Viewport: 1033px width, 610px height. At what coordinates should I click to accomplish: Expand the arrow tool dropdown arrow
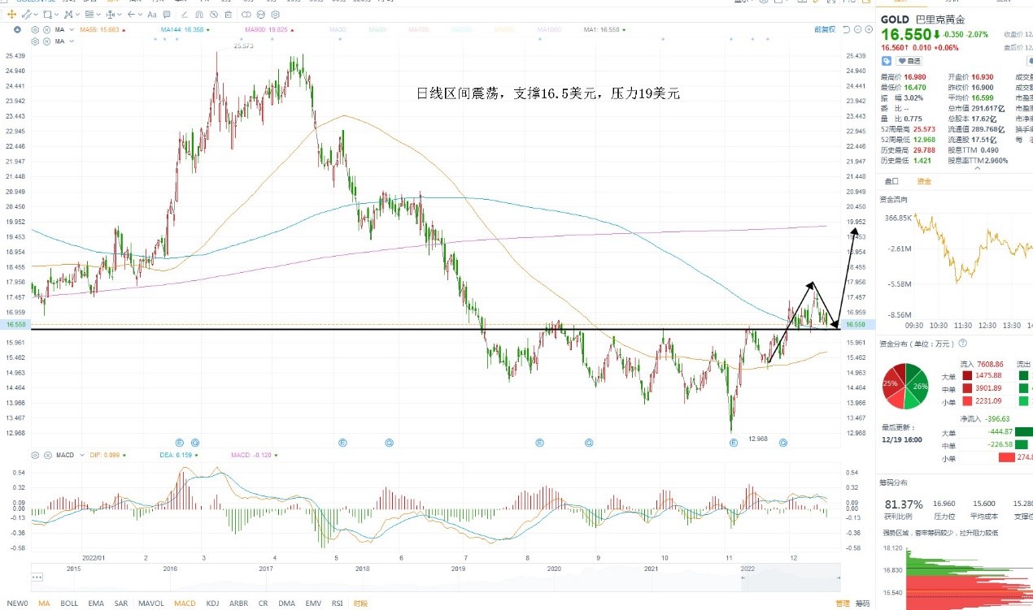click(x=140, y=14)
